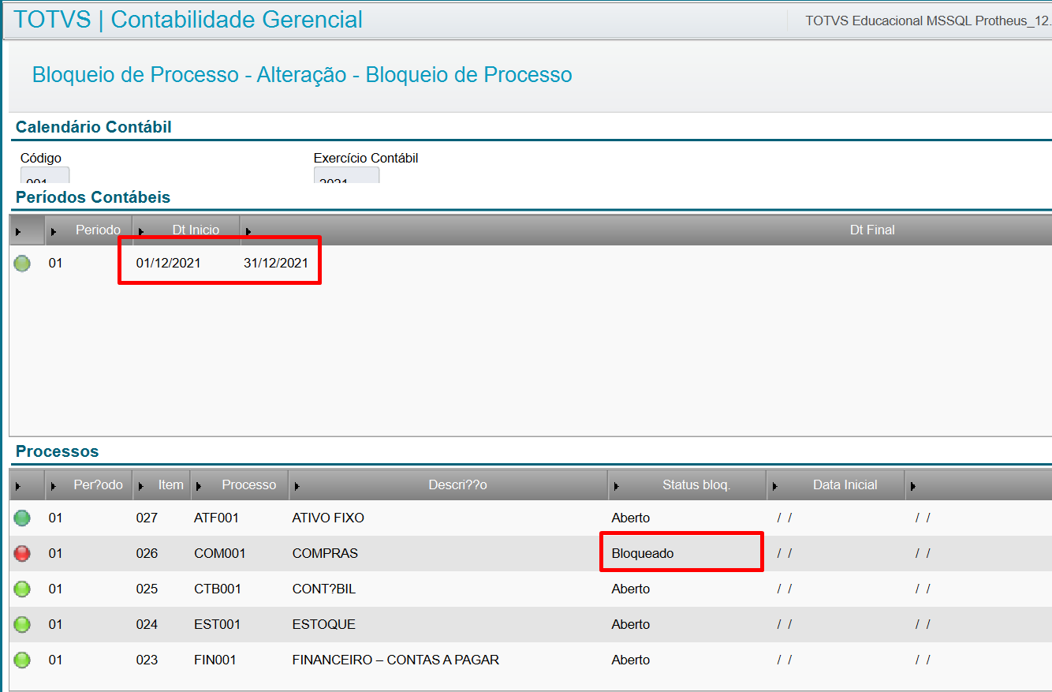The height and width of the screenshot is (692, 1052).
Task: Click green status icon for ATF001 row
Action: coord(22,518)
